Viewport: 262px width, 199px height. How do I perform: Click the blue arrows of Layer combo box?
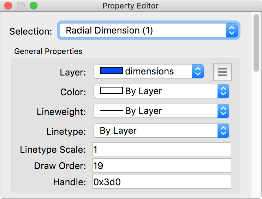198,72
